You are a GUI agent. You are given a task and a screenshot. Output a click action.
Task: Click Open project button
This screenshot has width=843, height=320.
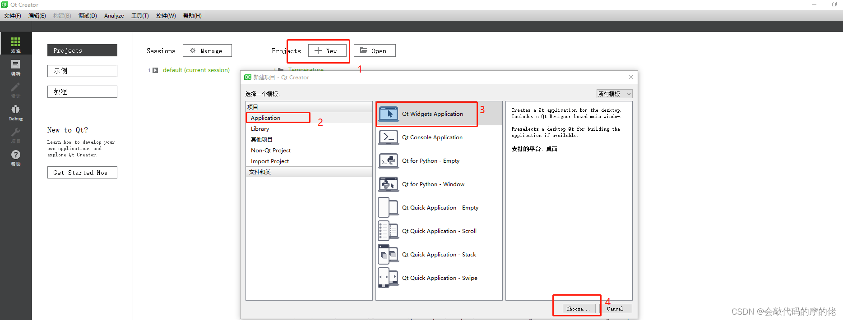tap(375, 51)
